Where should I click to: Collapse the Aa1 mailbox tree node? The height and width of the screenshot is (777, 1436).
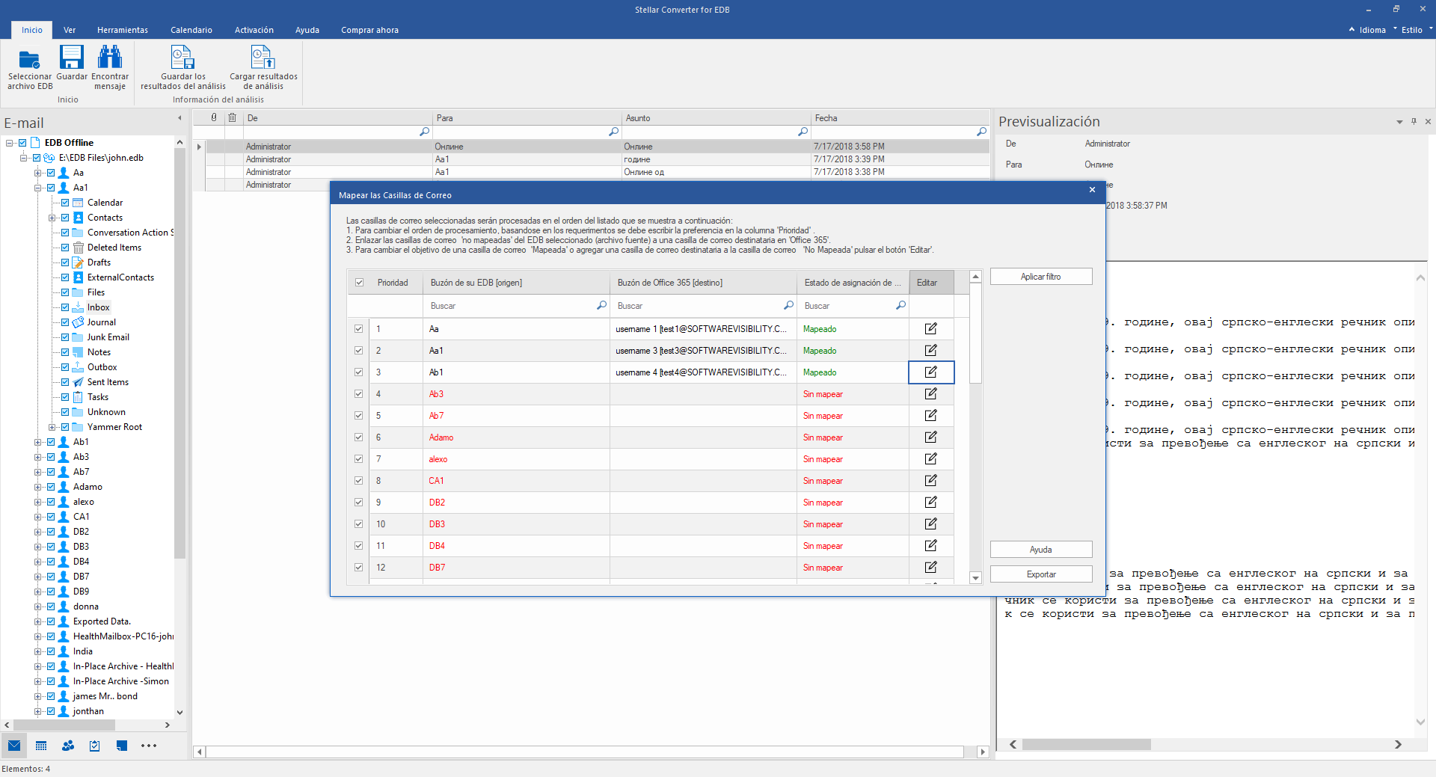37,188
